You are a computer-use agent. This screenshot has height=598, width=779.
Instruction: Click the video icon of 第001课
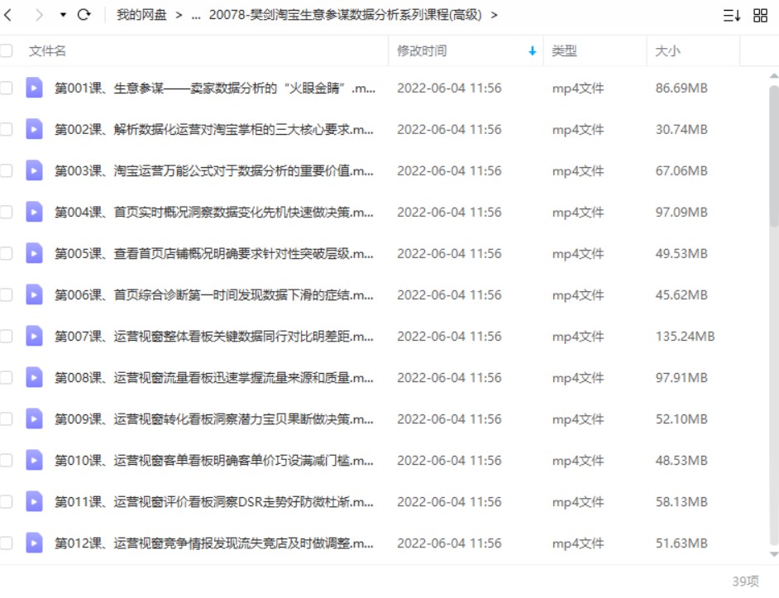(x=34, y=88)
